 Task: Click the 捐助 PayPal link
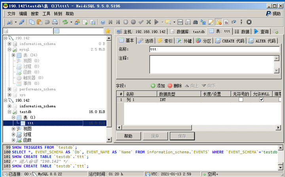pyautogui.click(x=274, y=13)
